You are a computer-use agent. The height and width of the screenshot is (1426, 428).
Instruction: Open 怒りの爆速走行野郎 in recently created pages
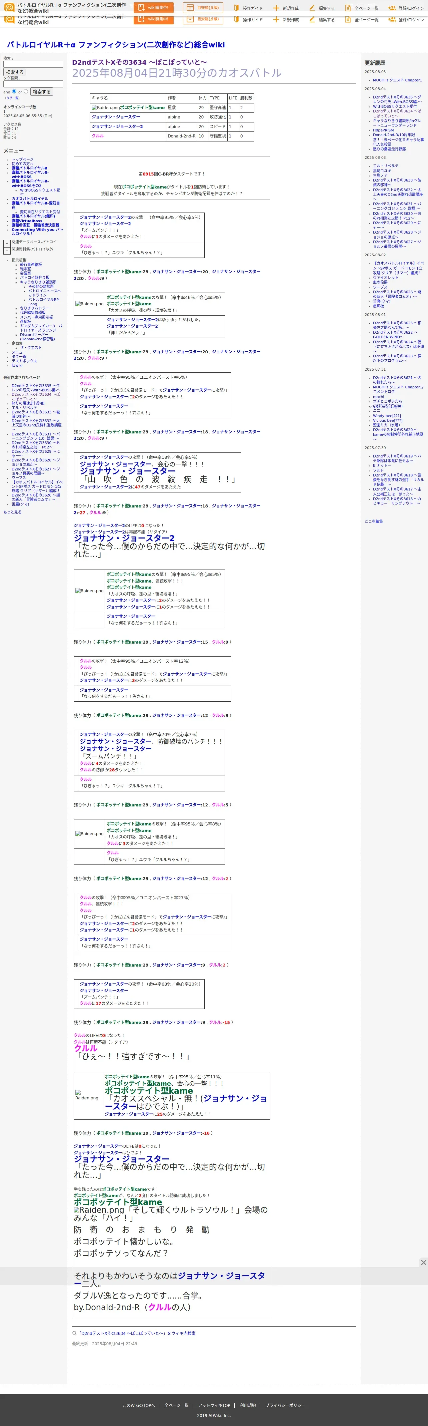pyautogui.click(x=28, y=403)
